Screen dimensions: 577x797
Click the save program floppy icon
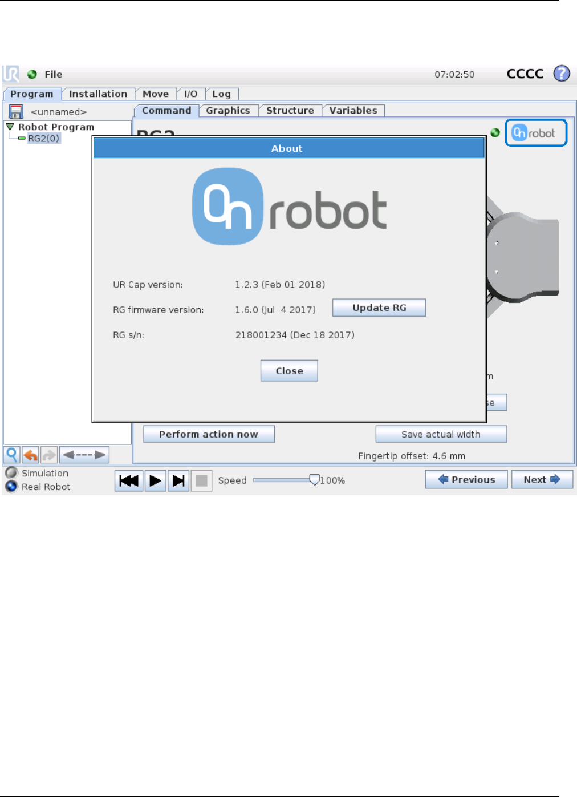coord(16,111)
